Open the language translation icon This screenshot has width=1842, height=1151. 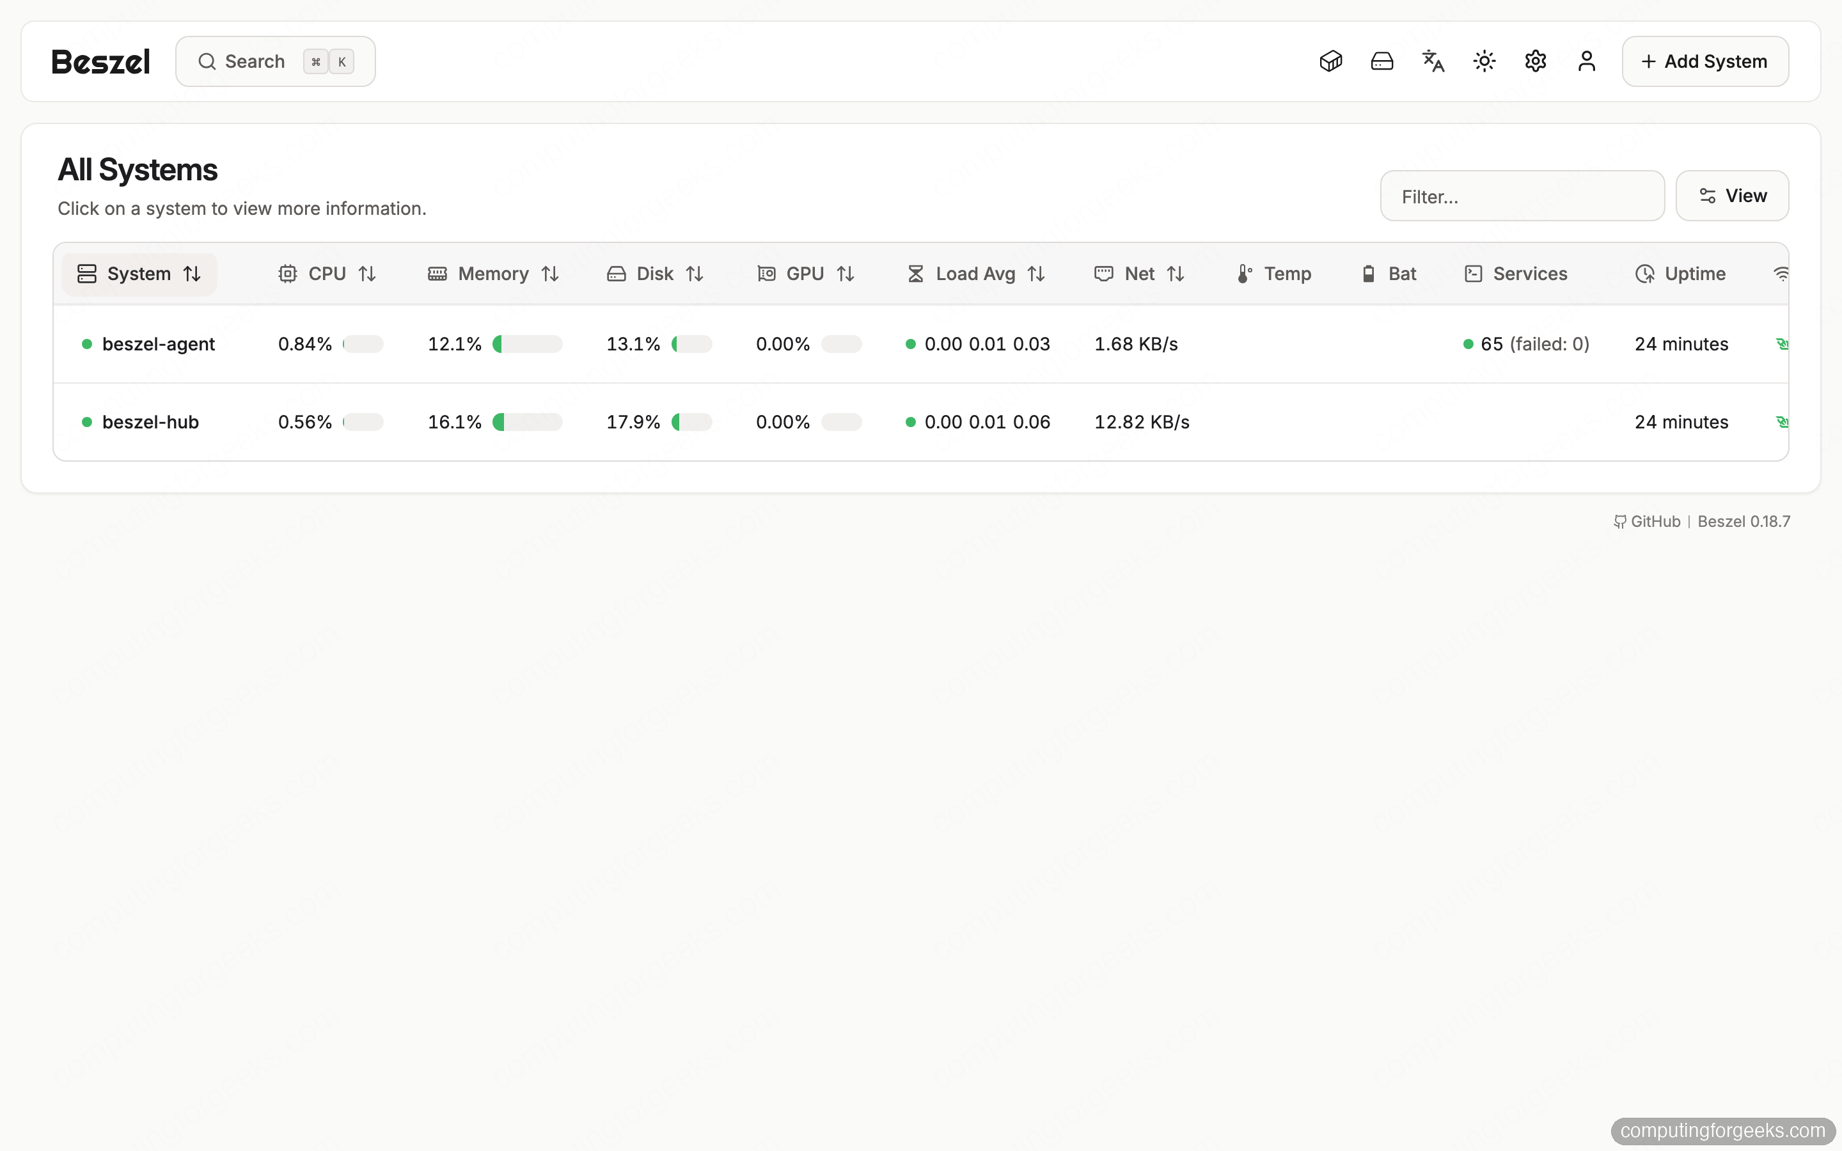click(1433, 61)
